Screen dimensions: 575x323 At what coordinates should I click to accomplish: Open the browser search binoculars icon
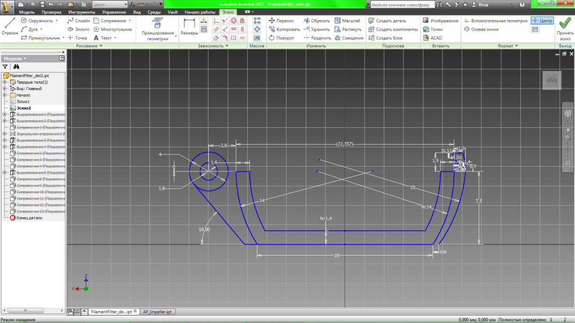(16, 67)
